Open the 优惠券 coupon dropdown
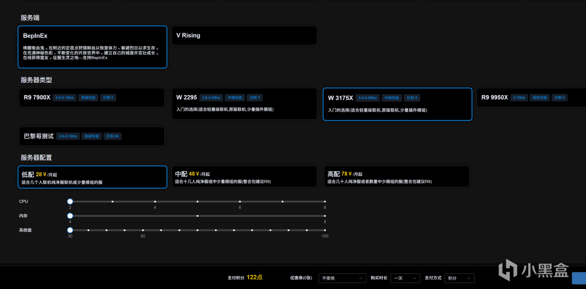Screen dimensions: 586x289 [x=342, y=278]
